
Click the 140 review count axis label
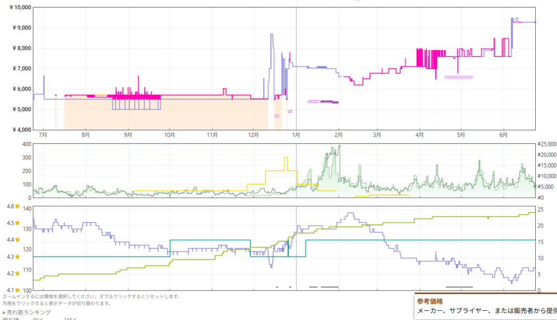27,209
